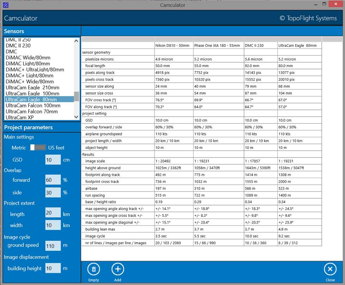Click the ground speed input field
This screenshot has width=345, height=285.
click(53, 246)
